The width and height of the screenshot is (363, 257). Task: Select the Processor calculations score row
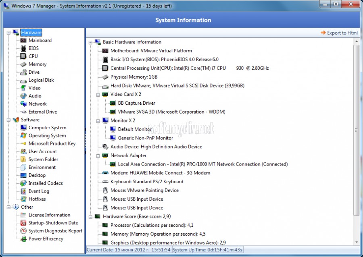click(x=152, y=225)
